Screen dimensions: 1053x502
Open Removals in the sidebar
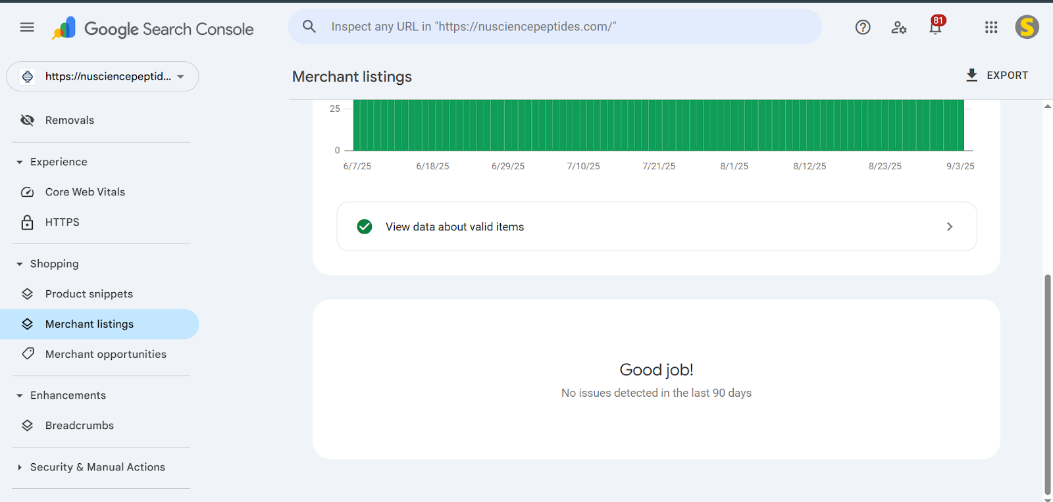pos(99,120)
